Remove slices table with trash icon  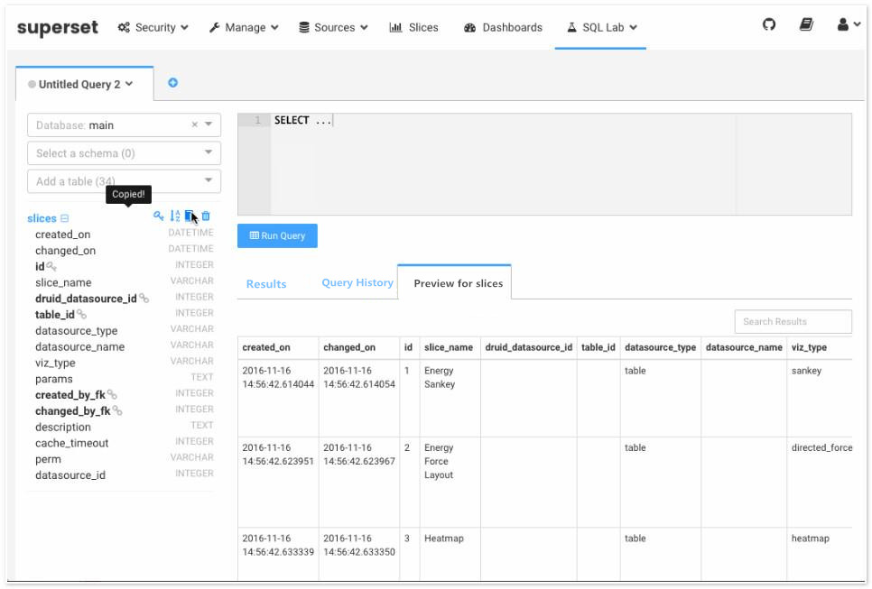206,216
